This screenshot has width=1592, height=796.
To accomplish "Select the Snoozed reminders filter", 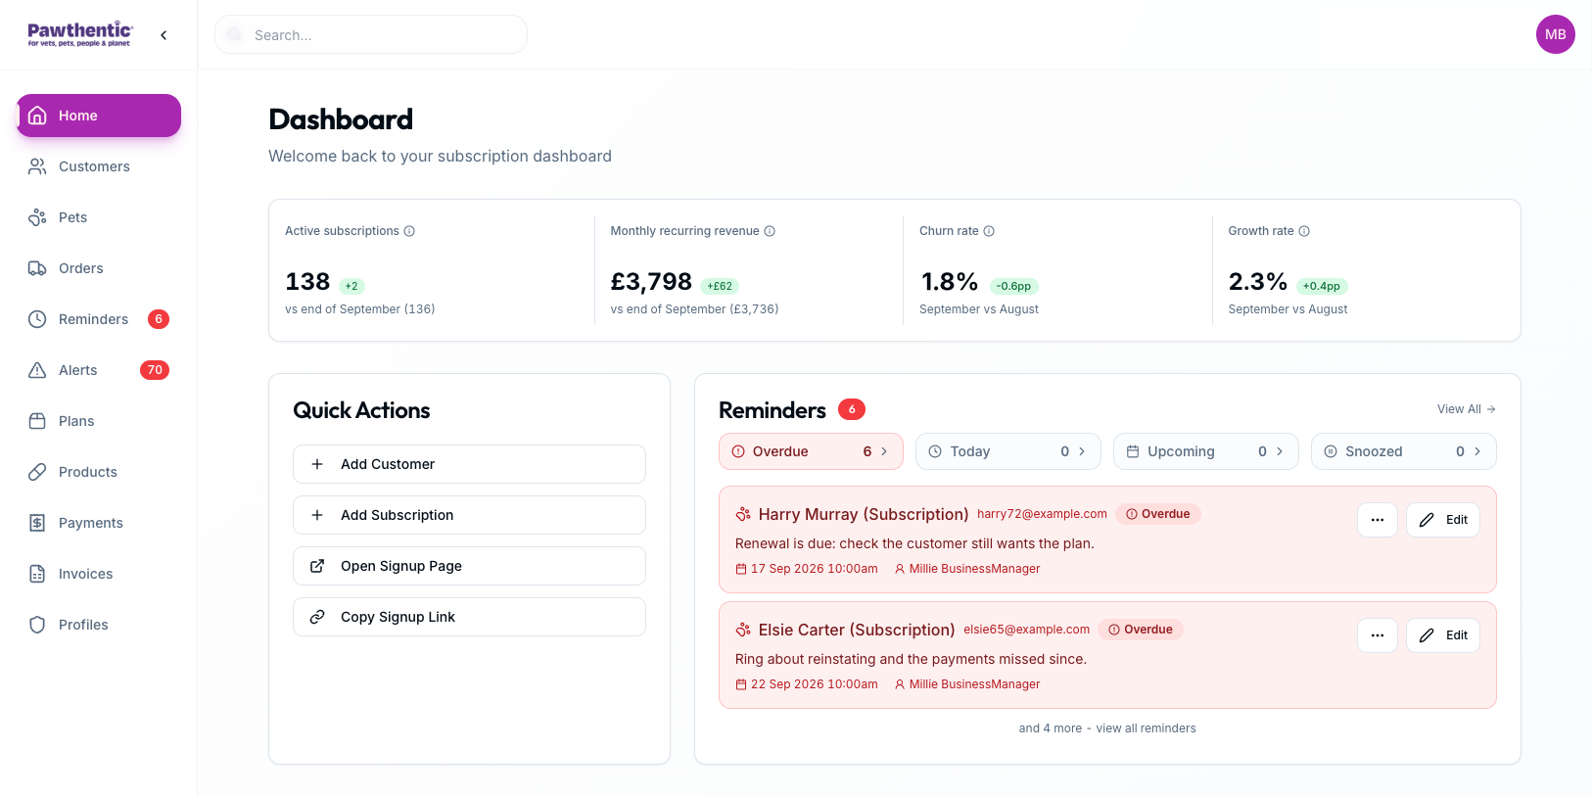I will click(1404, 451).
